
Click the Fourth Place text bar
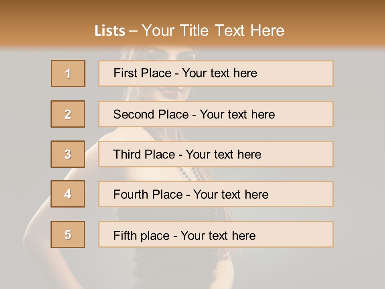pyautogui.click(x=216, y=194)
